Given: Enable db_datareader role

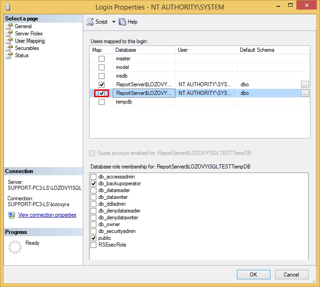Looking at the screenshot, I should tap(94, 190).
